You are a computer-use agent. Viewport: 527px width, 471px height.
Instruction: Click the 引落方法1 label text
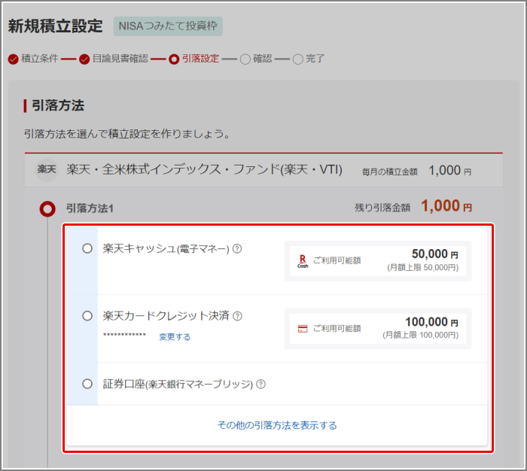90,208
